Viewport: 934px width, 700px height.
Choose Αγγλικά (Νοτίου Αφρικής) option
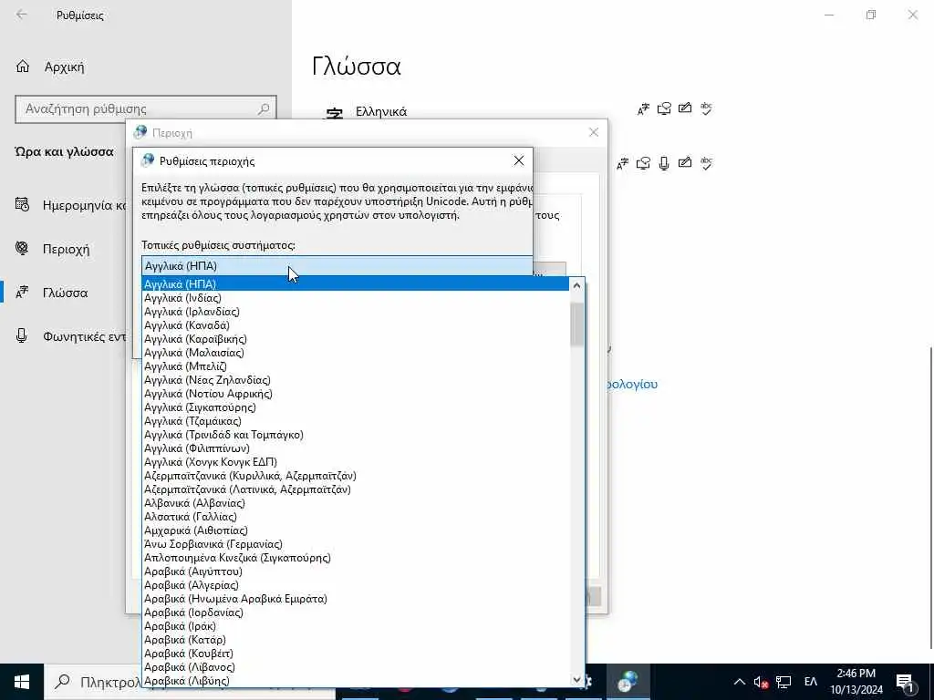point(356,394)
